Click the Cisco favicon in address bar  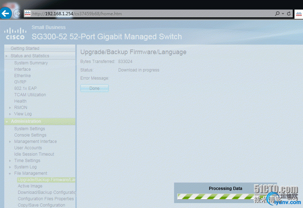(x=28, y=13)
